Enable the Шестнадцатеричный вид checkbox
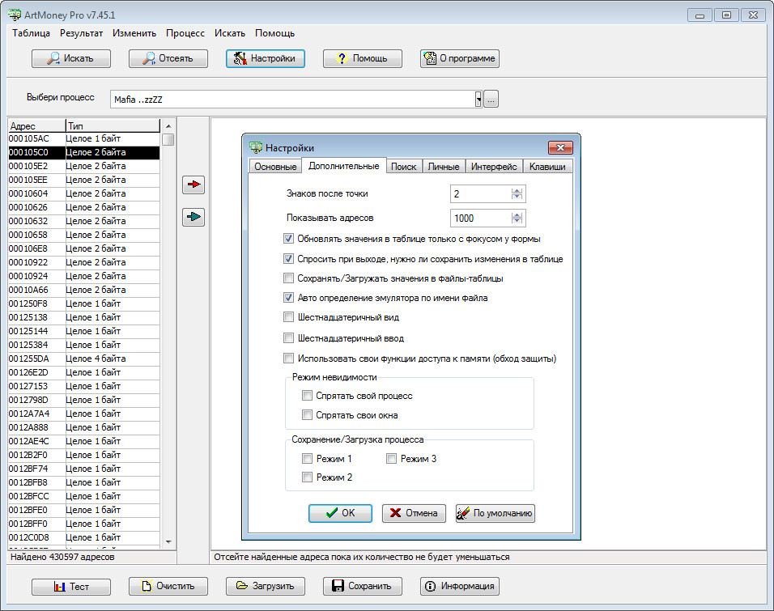This screenshot has width=774, height=611. click(x=289, y=318)
